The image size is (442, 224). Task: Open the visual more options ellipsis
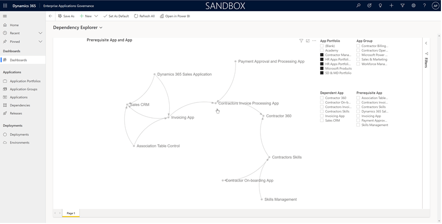click(x=314, y=41)
